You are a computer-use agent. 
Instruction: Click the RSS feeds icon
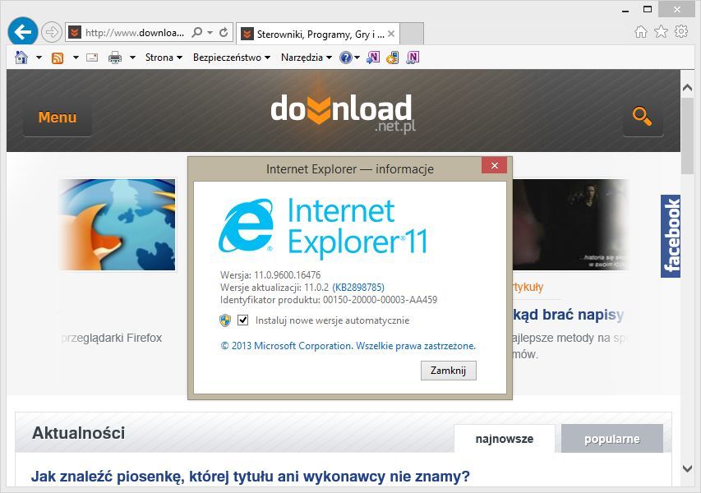(x=58, y=58)
